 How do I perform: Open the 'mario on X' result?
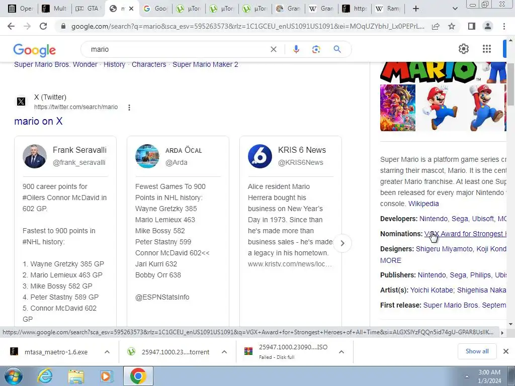coord(38,121)
